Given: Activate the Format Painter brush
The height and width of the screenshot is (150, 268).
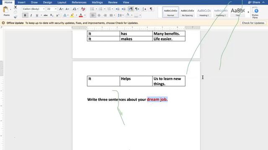Looking at the screenshot, I should click(x=15, y=17).
